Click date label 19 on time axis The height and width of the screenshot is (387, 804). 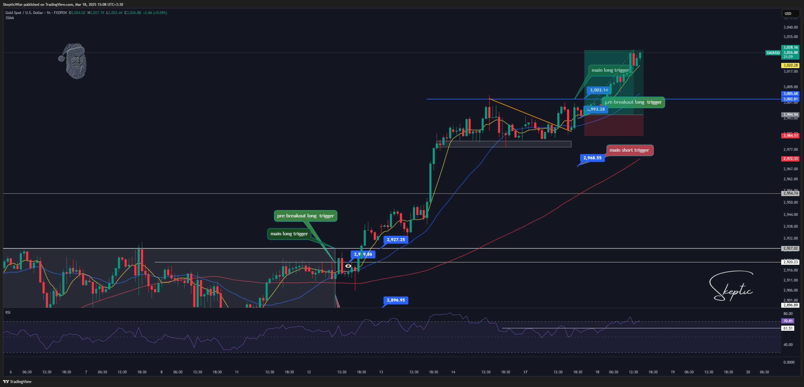tap(673, 372)
